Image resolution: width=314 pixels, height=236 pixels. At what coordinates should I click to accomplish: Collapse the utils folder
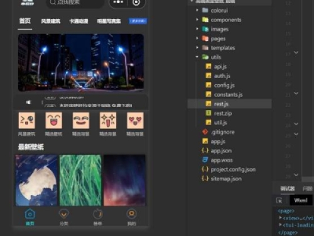tap(197, 57)
